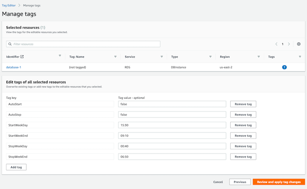
Task: Click the Manage tags breadcrumb text
Action: (x=32, y=6)
